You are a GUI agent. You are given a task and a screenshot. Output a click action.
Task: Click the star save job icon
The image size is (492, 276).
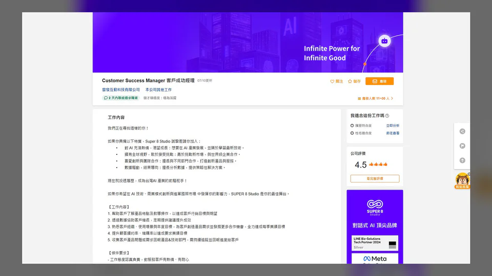(350, 81)
